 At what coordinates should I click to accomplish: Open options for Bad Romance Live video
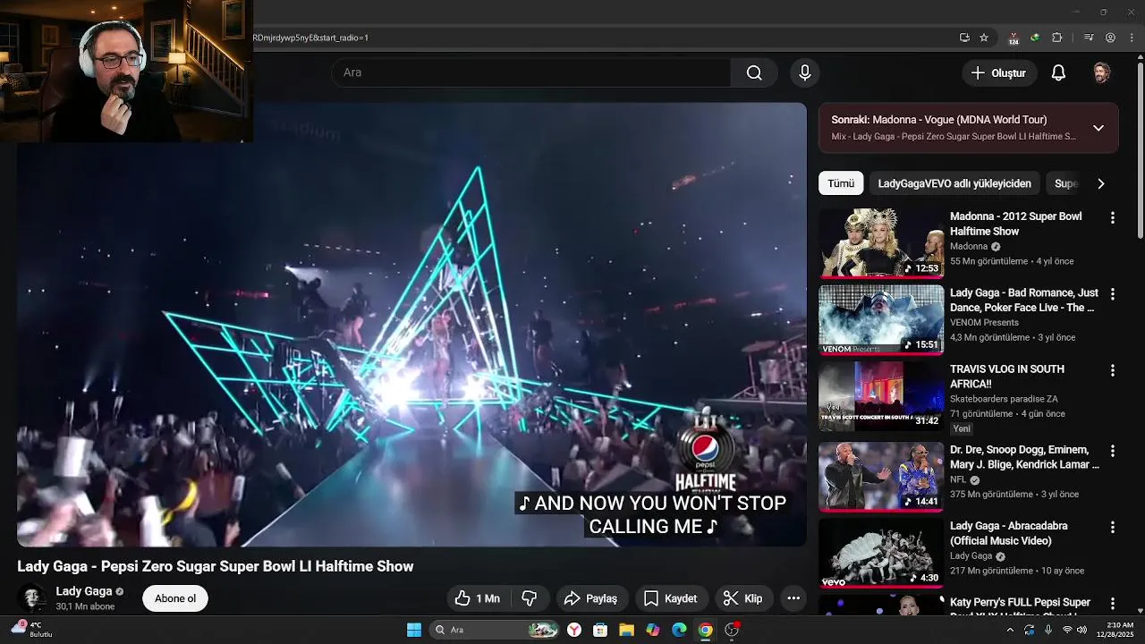(x=1113, y=293)
